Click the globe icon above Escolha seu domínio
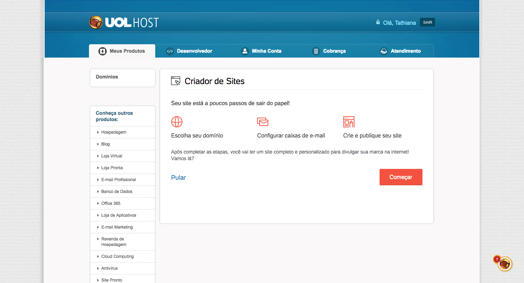Image resolution: width=524 pixels, height=283 pixels. pos(177,122)
